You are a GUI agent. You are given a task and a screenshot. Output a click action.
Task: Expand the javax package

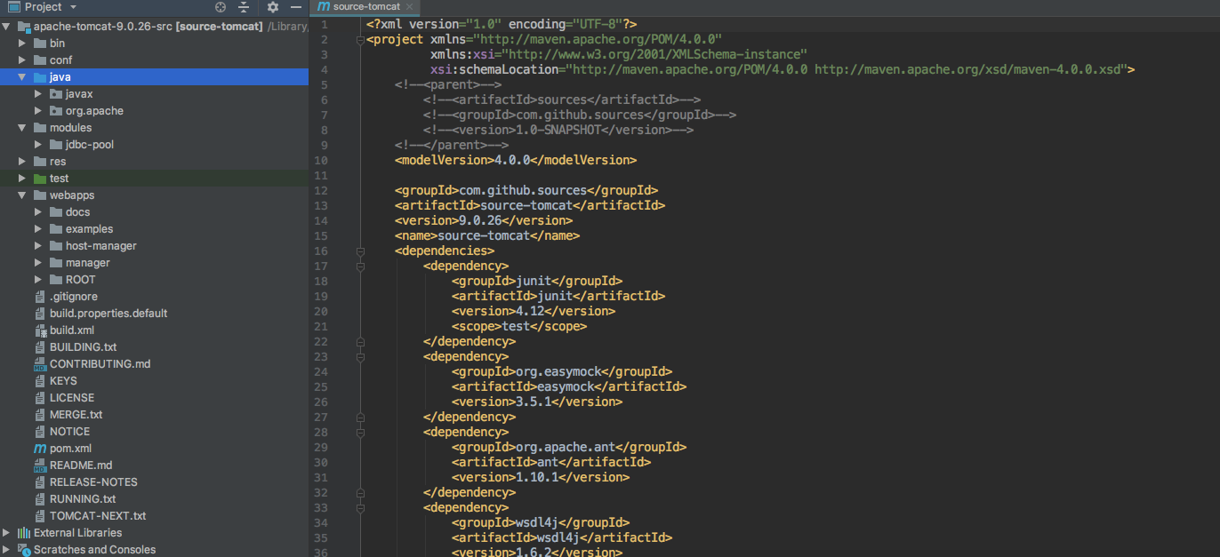coord(38,94)
